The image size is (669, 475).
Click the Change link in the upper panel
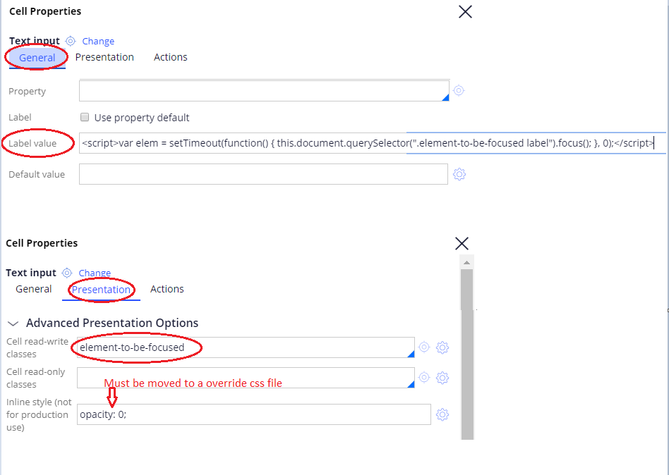[x=98, y=42]
